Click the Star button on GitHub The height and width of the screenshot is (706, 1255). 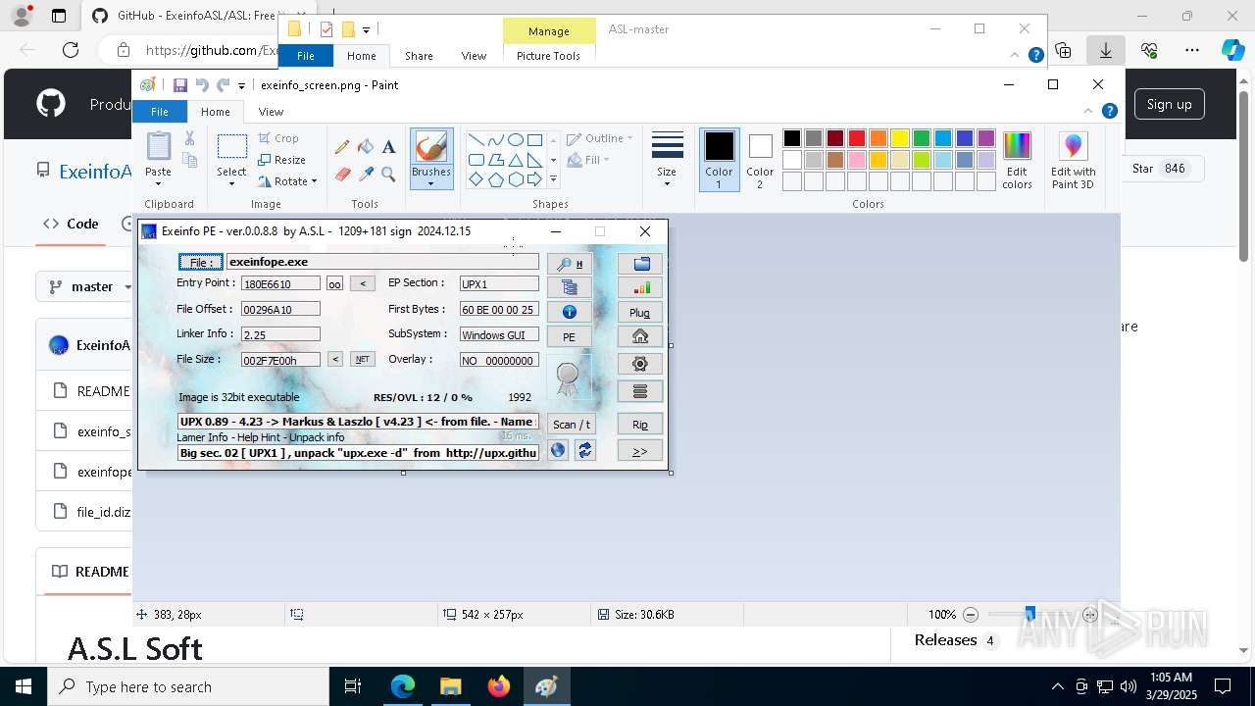tap(1159, 169)
